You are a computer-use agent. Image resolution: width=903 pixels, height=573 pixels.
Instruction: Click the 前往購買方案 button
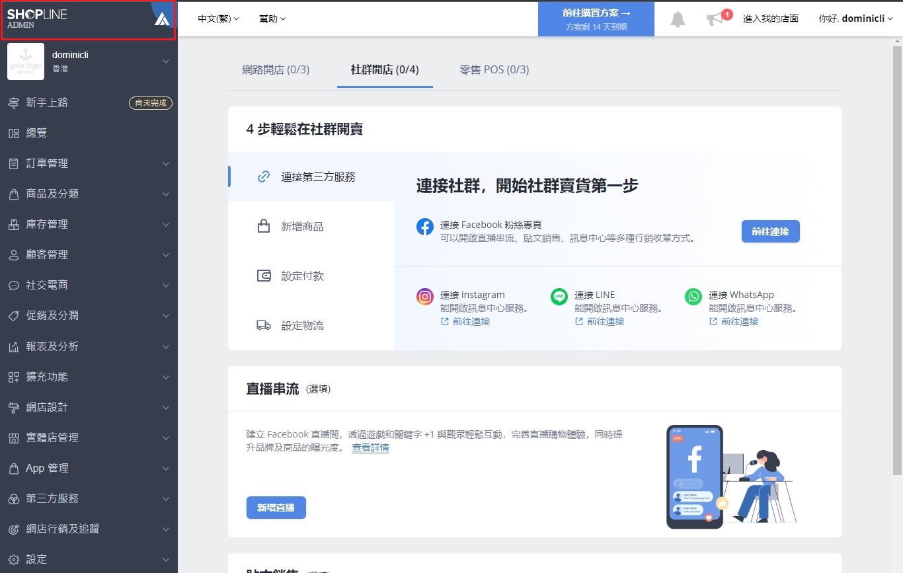pyautogui.click(x=596, y=19)
